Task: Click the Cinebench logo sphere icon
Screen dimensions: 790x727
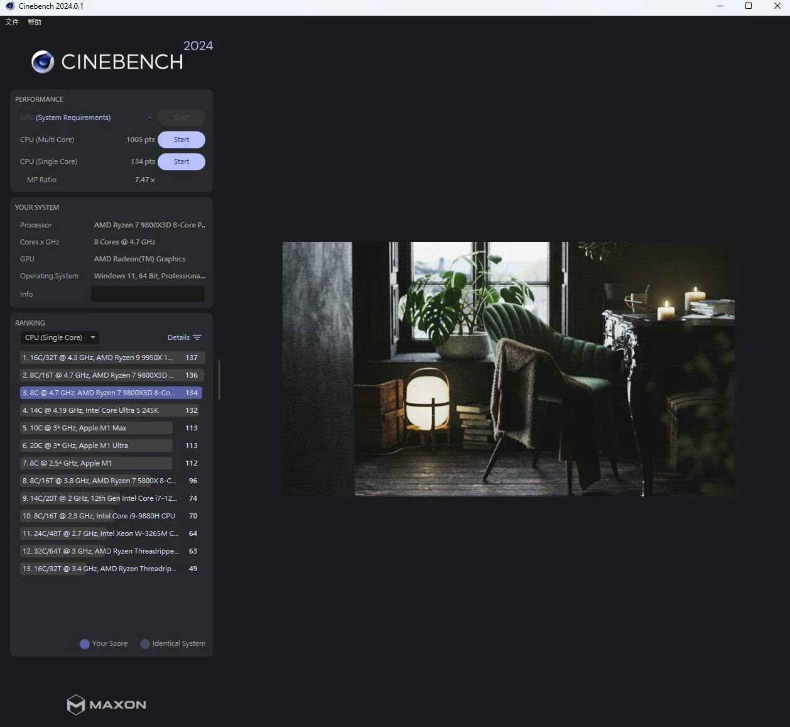Action: point(43,62)
